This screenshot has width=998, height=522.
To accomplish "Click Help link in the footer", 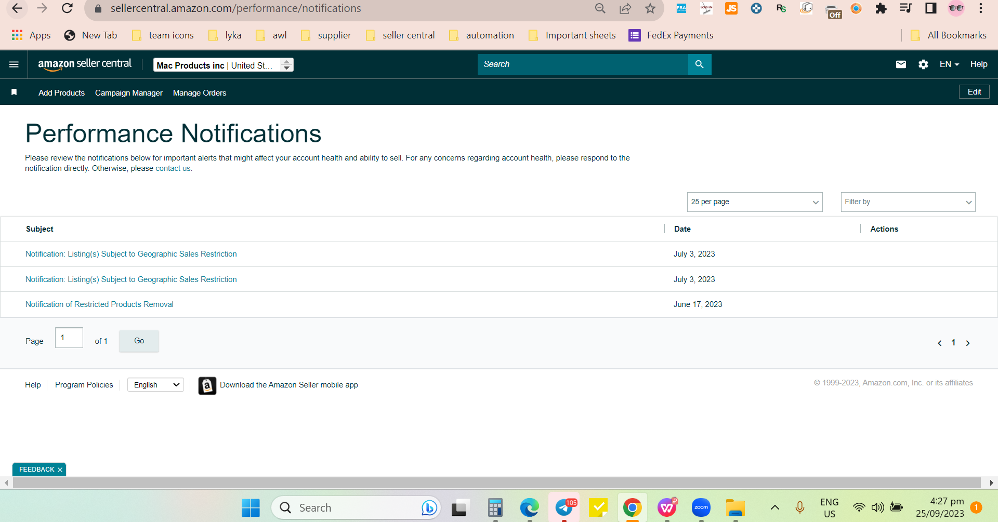I will (x=33, y=385).
